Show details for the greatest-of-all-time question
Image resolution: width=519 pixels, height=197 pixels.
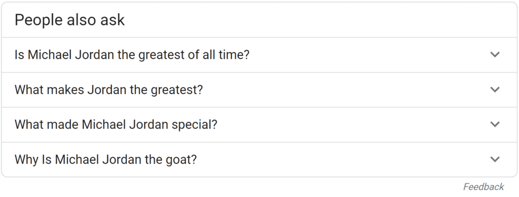pos(259,55)
